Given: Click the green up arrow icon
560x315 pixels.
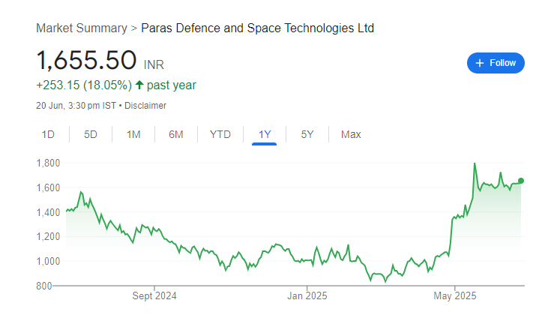Looking at the screenshot, I should 139,85.
